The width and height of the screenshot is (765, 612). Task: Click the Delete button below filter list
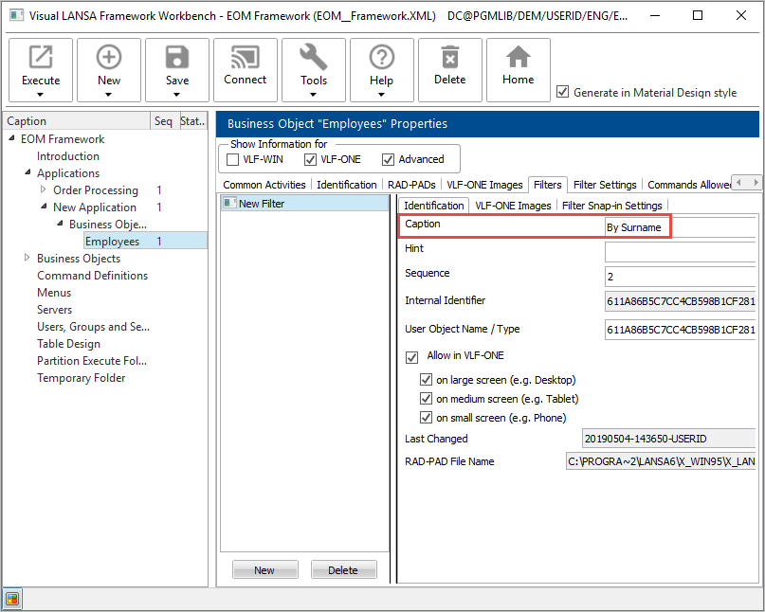click(342, 570)
